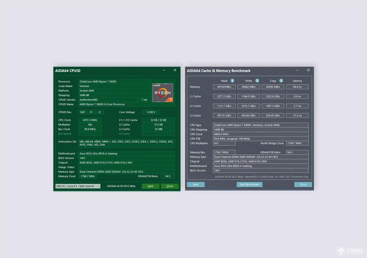
Task: Click North Bridge Clock value 1796.7 MHz
Action: [x=297, y=143]
